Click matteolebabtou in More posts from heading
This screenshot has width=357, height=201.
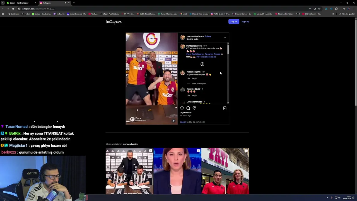130,144
